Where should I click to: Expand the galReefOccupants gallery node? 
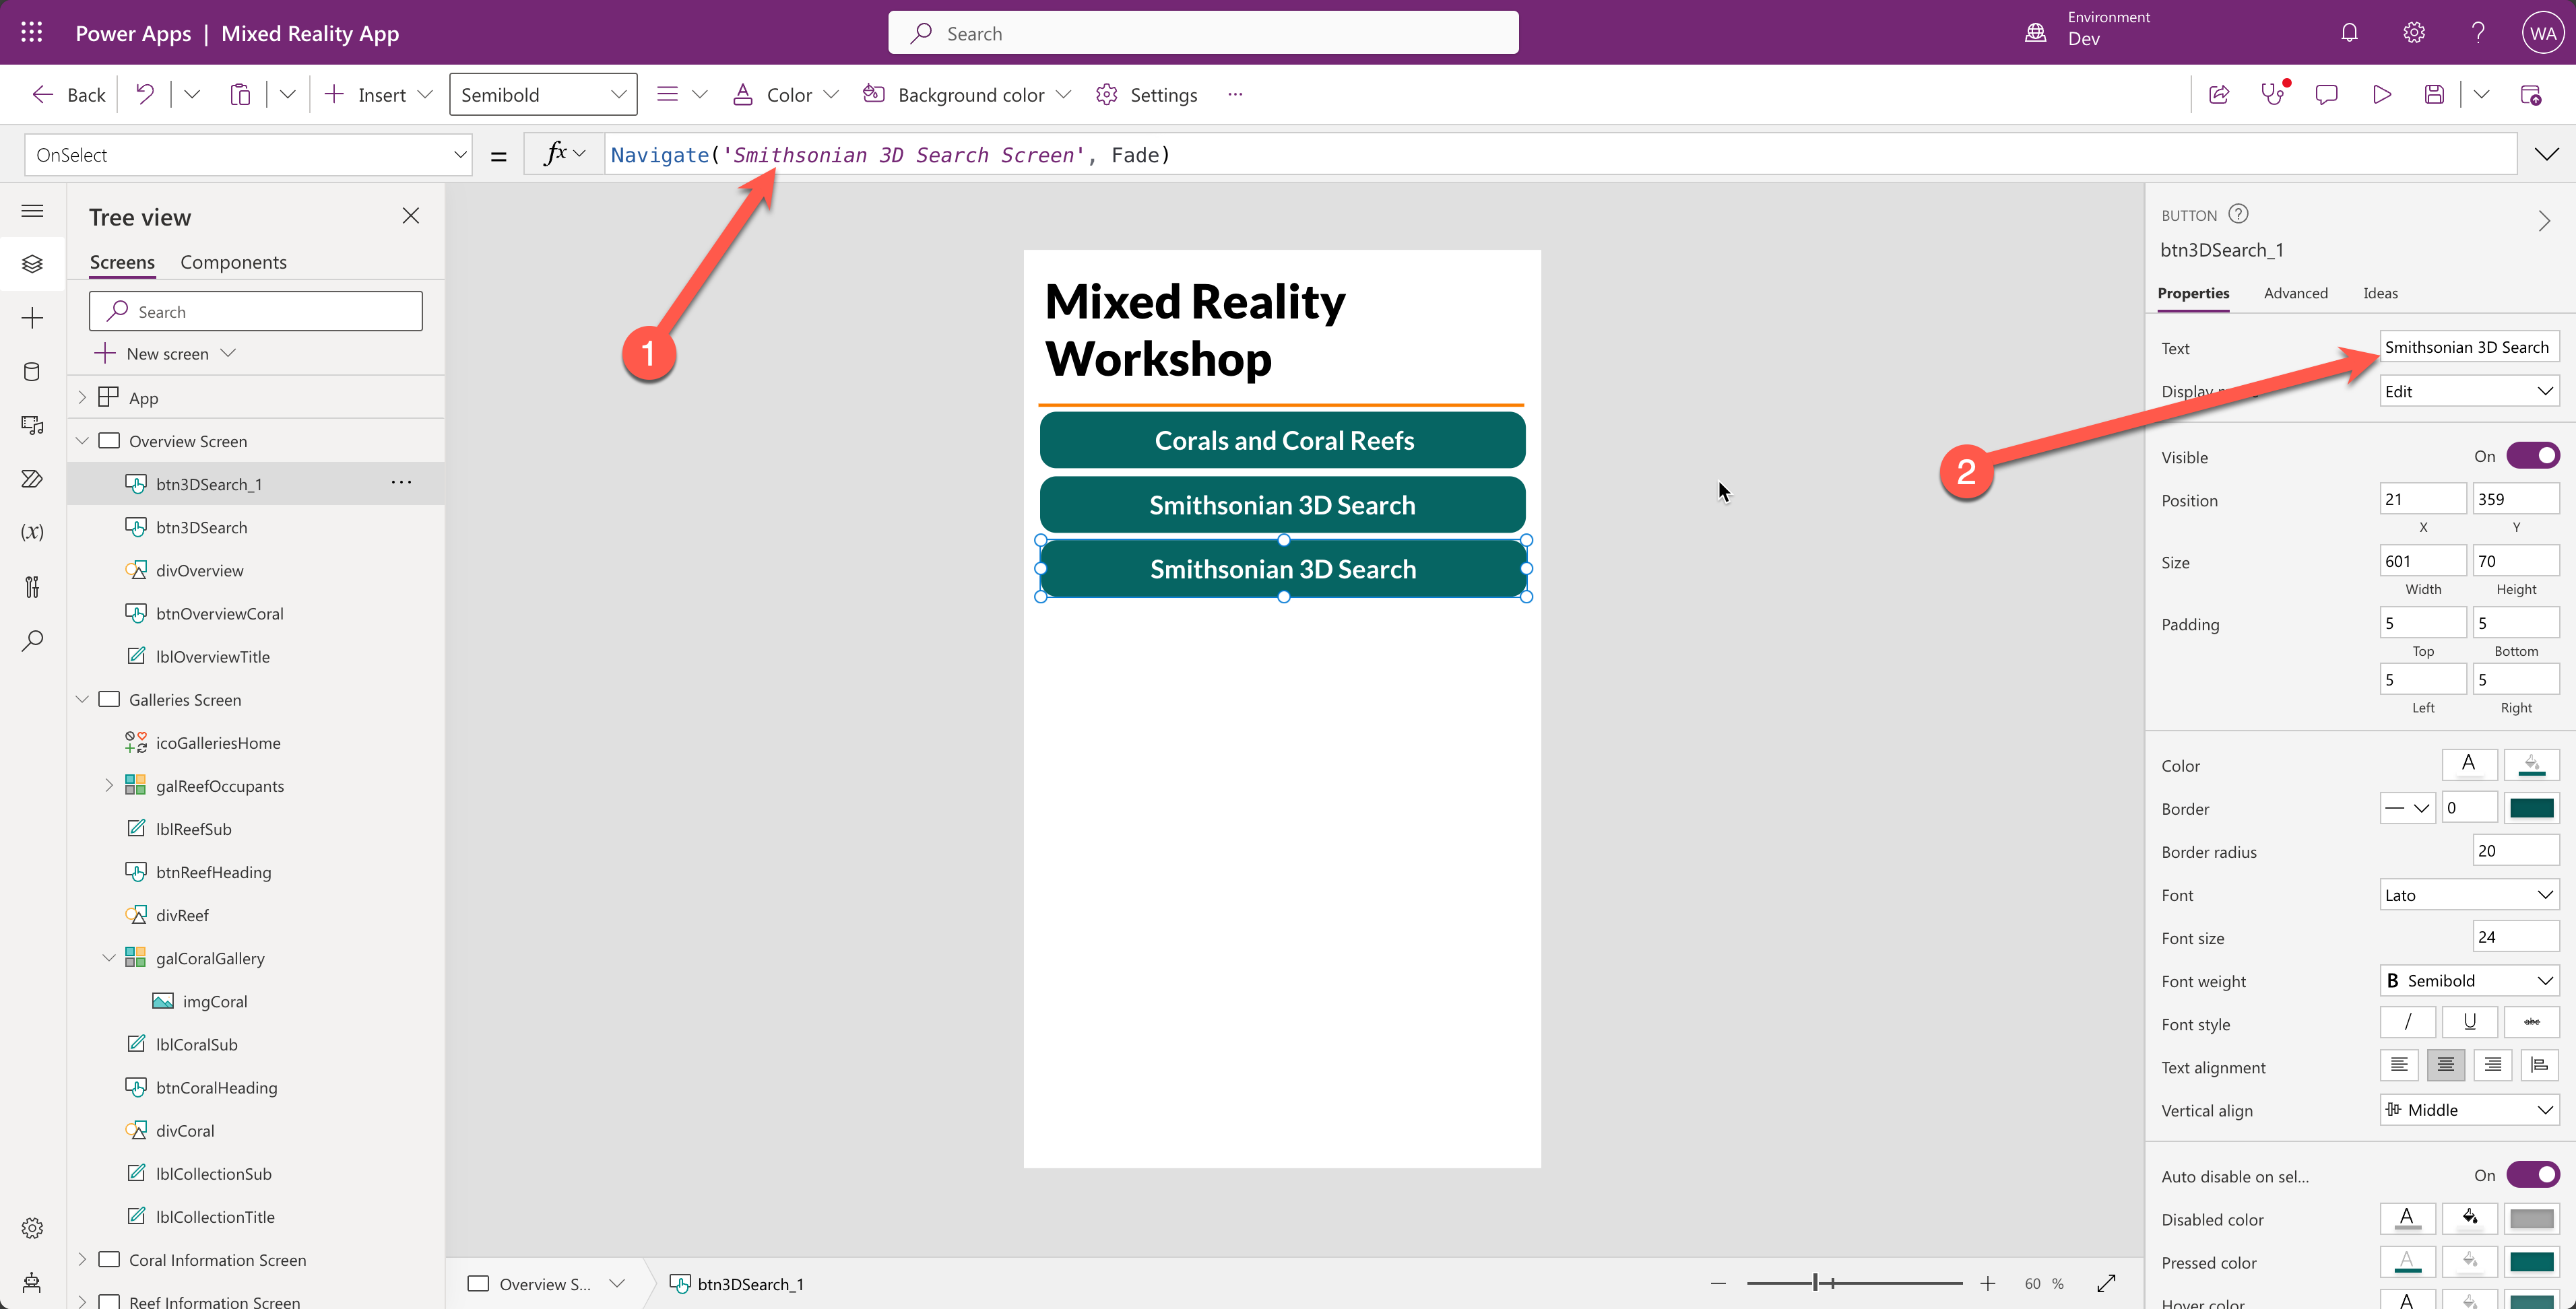point(109,785)
